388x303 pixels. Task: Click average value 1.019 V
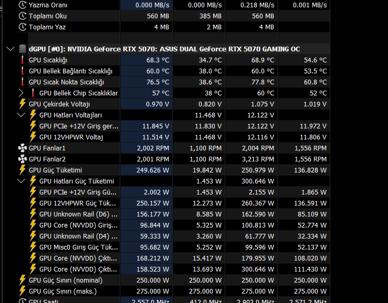pyautogui.click(x=315, y=104)
